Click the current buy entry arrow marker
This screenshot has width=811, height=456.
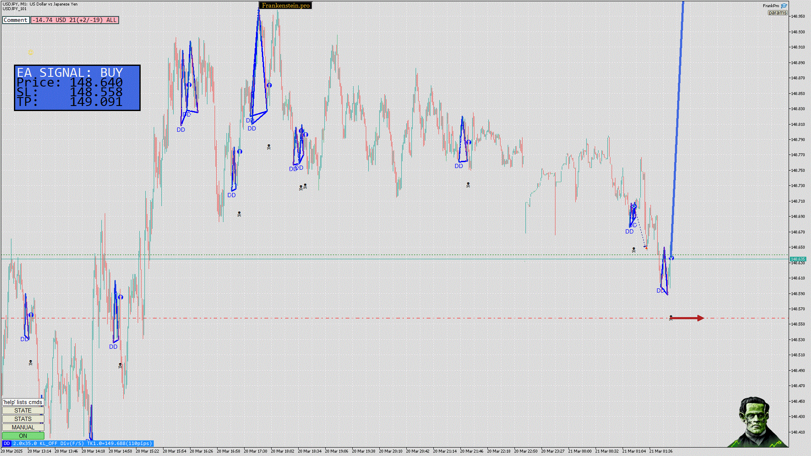pyautogui.click(x=671, y=258)
